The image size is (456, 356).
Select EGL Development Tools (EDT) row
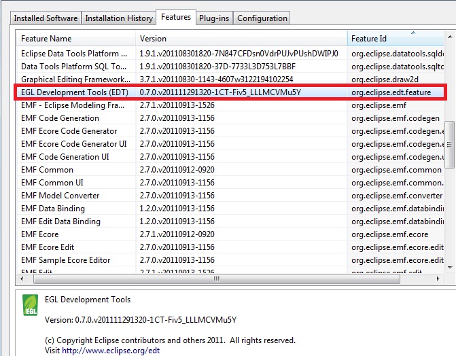(x=230, y=92)
